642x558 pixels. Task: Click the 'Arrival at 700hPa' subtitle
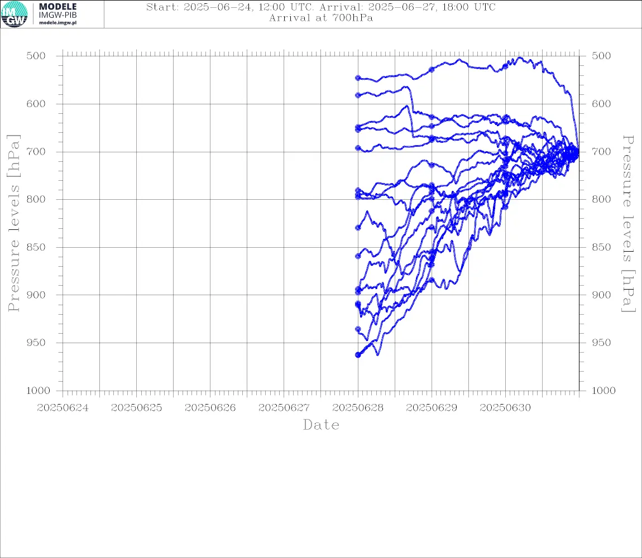tap(321, 18)
